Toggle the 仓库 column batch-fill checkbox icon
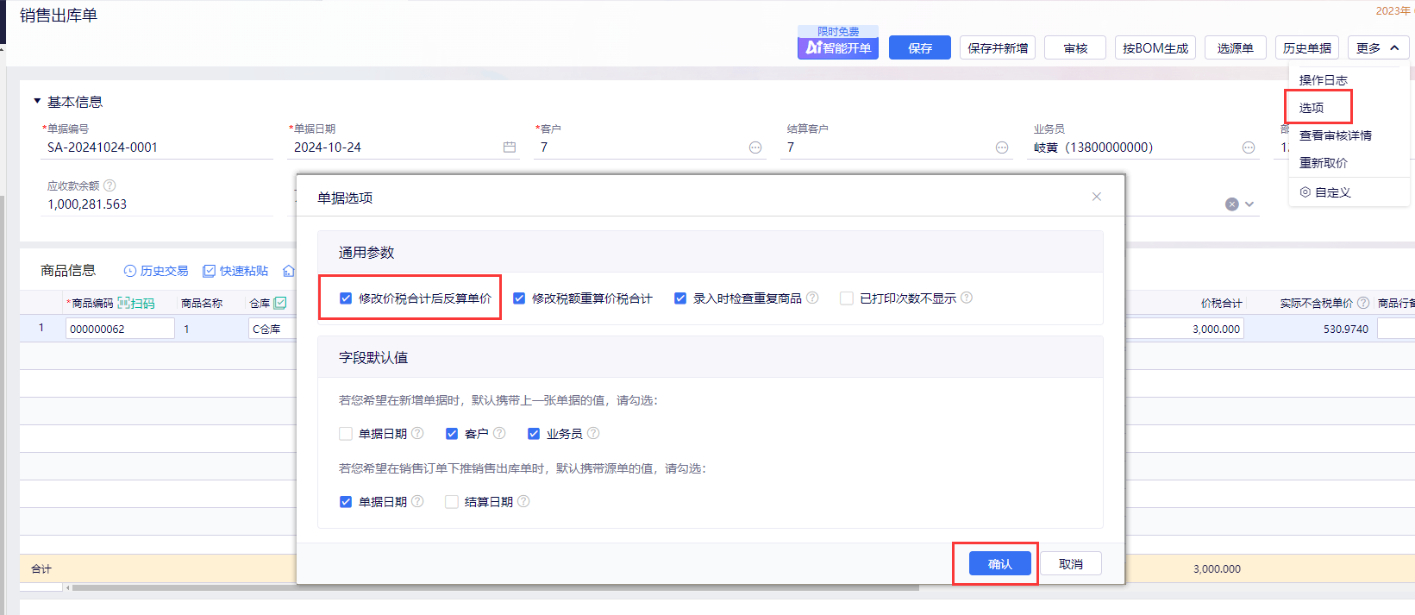The height and width of the screenshot is (615, 1415). (x=280, y=303)
